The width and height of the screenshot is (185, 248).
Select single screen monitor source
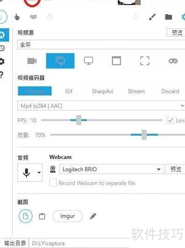[89, 61]
